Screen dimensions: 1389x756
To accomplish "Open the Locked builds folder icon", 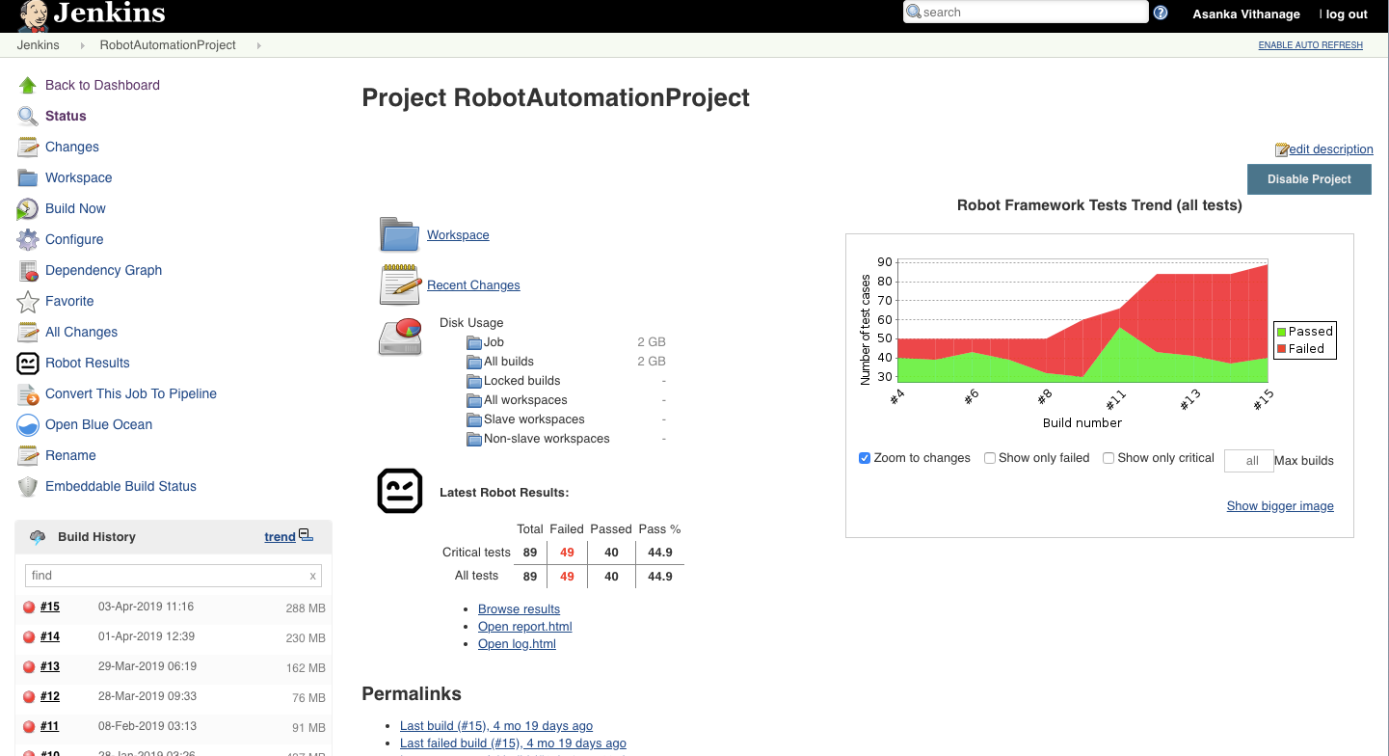I will point(474,381).
